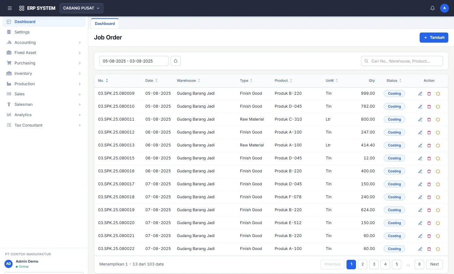The height and width of the screenshot is (274, 454).
Task: Click revert icon for 03.SPK.25.080011
Action: coord(438,120)
